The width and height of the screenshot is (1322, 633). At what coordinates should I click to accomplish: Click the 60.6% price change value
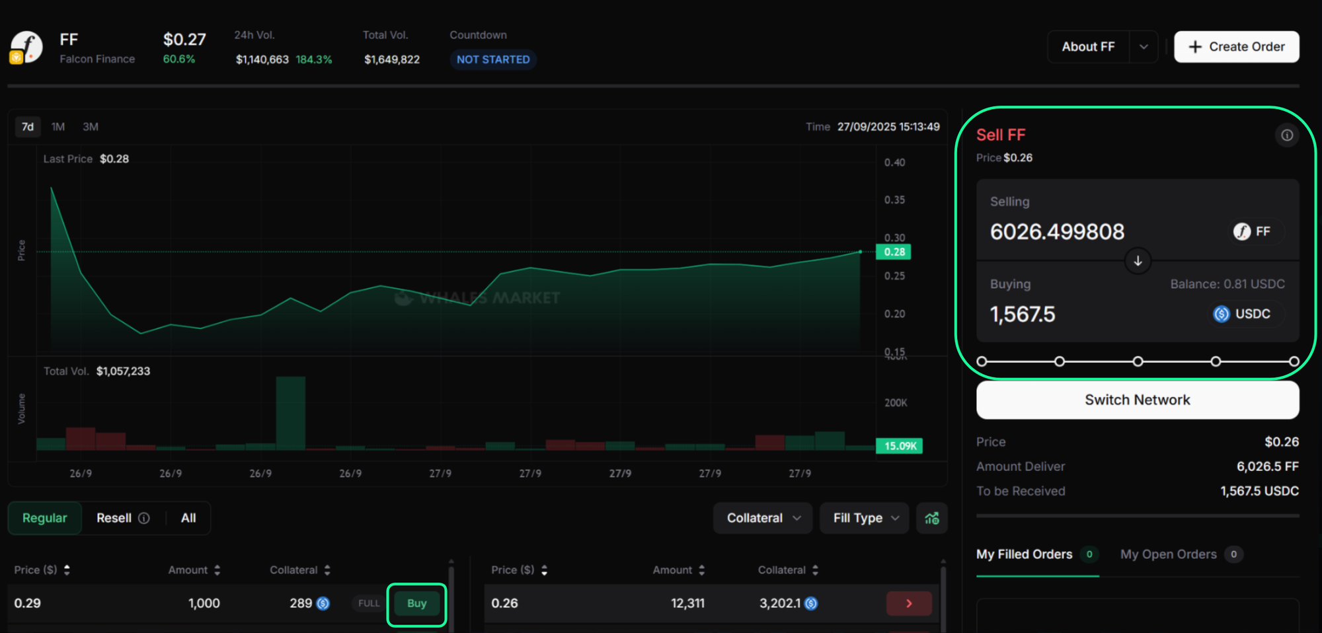179,59
